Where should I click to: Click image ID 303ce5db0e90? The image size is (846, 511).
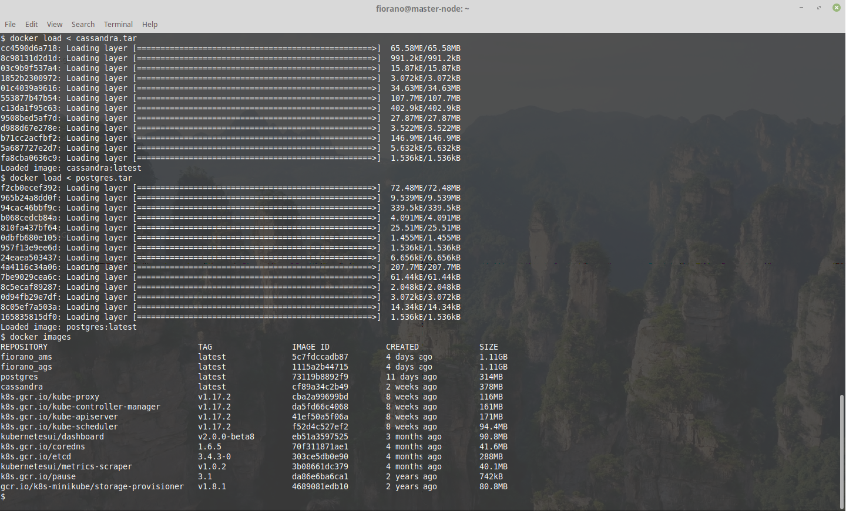pyautogui.click(x=320, y=456)
